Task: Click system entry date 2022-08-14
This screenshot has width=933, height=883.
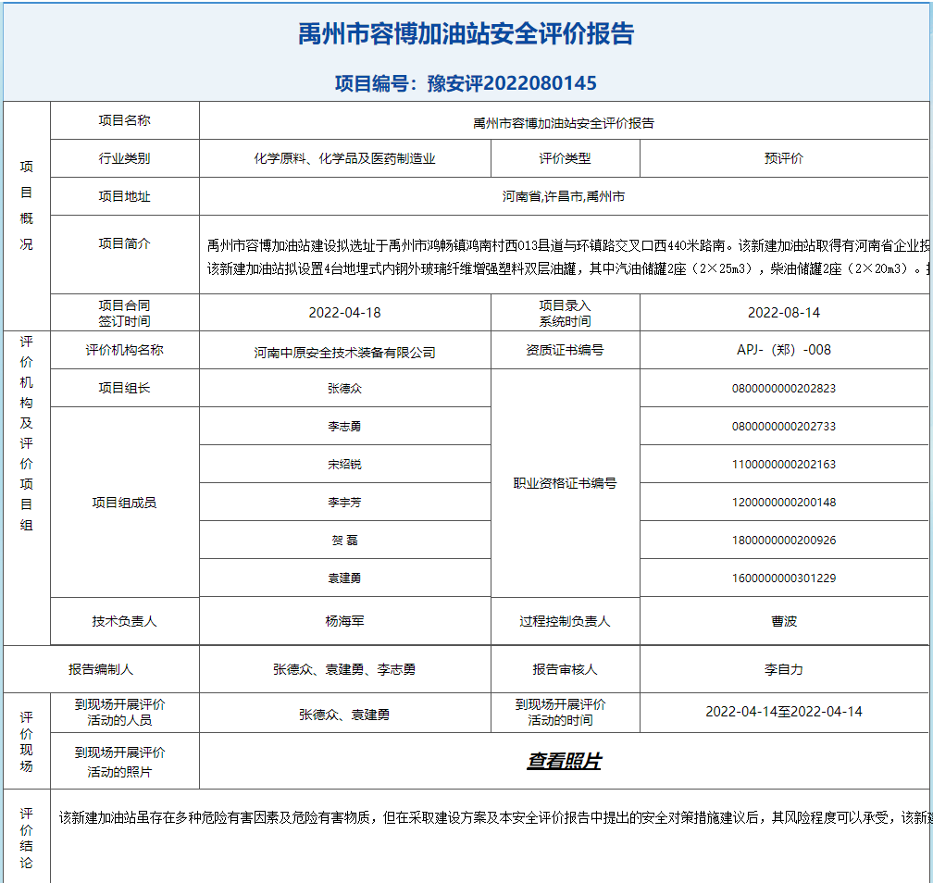Action: [x=784, y=313]
